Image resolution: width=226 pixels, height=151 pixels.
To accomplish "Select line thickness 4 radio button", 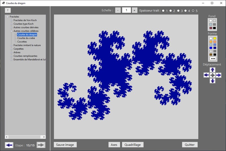I will coord(186,11).
